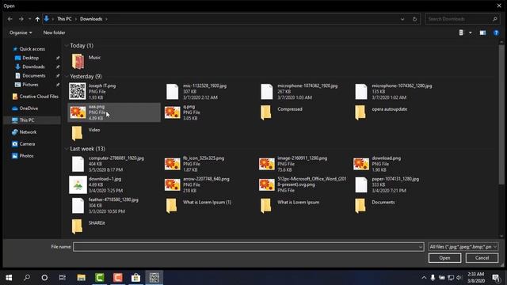The height and width of the screenshot is (285, 507).
Task: Open the Windows Start menu
Action: [x=9, y=278]
